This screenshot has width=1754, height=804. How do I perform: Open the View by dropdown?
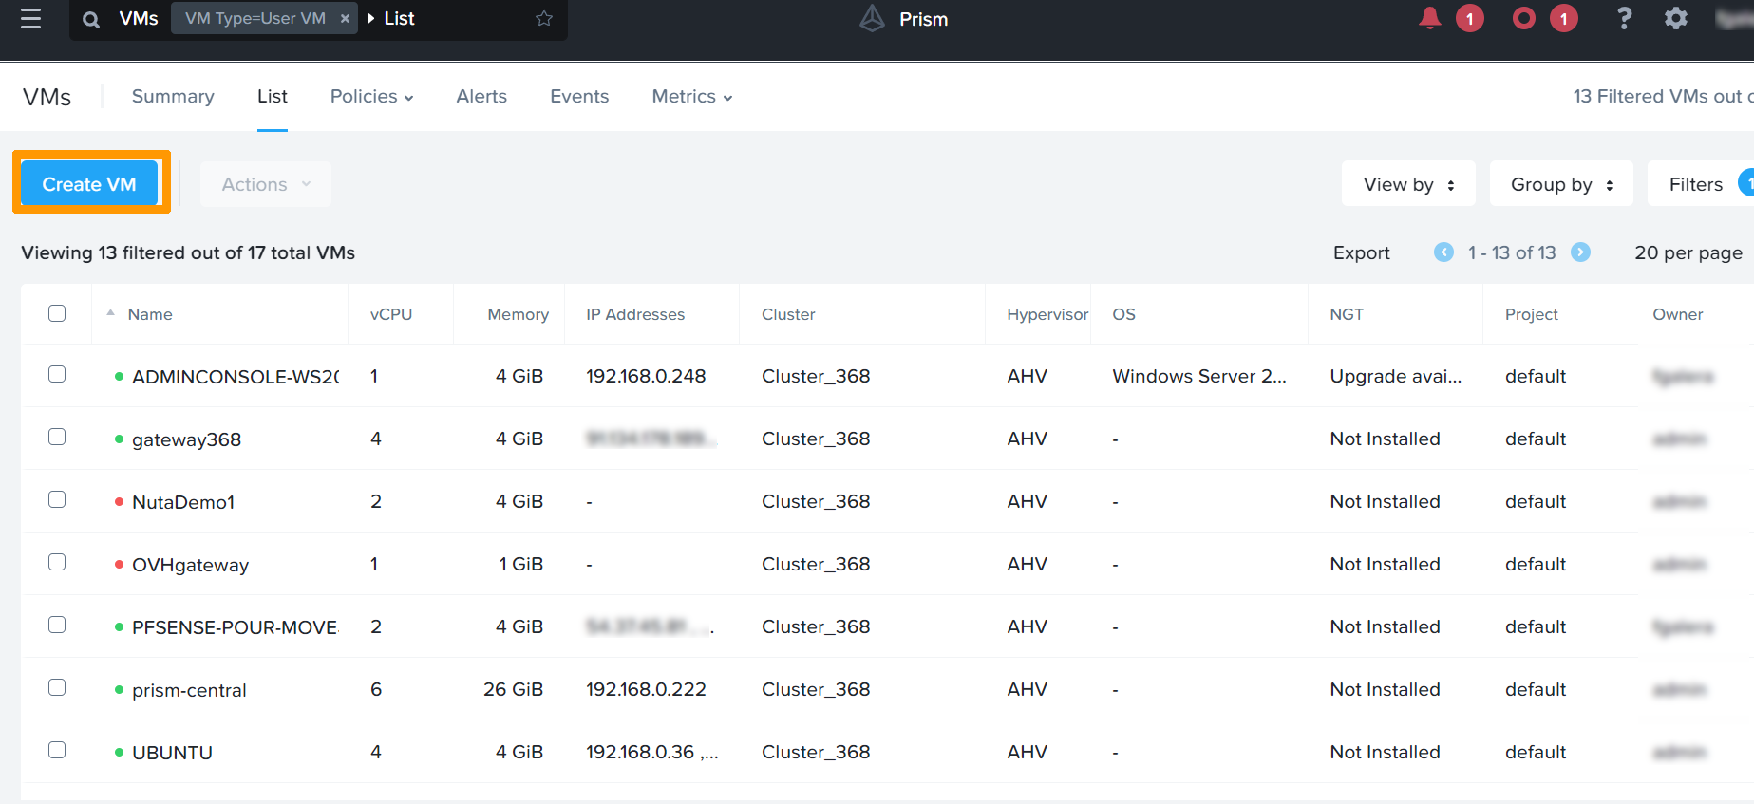pos(1408,184)
